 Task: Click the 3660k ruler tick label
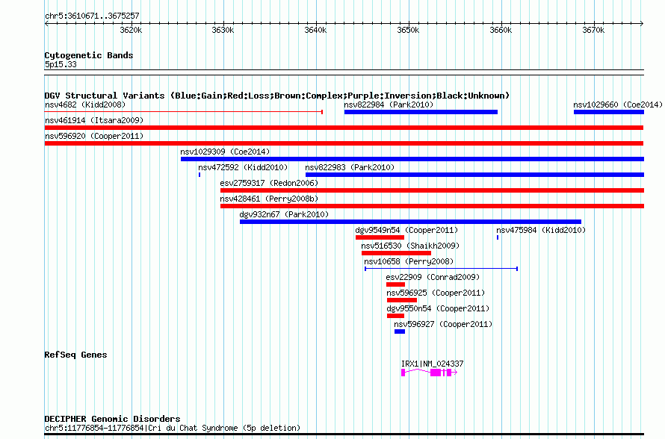click(x=501, y=30)
